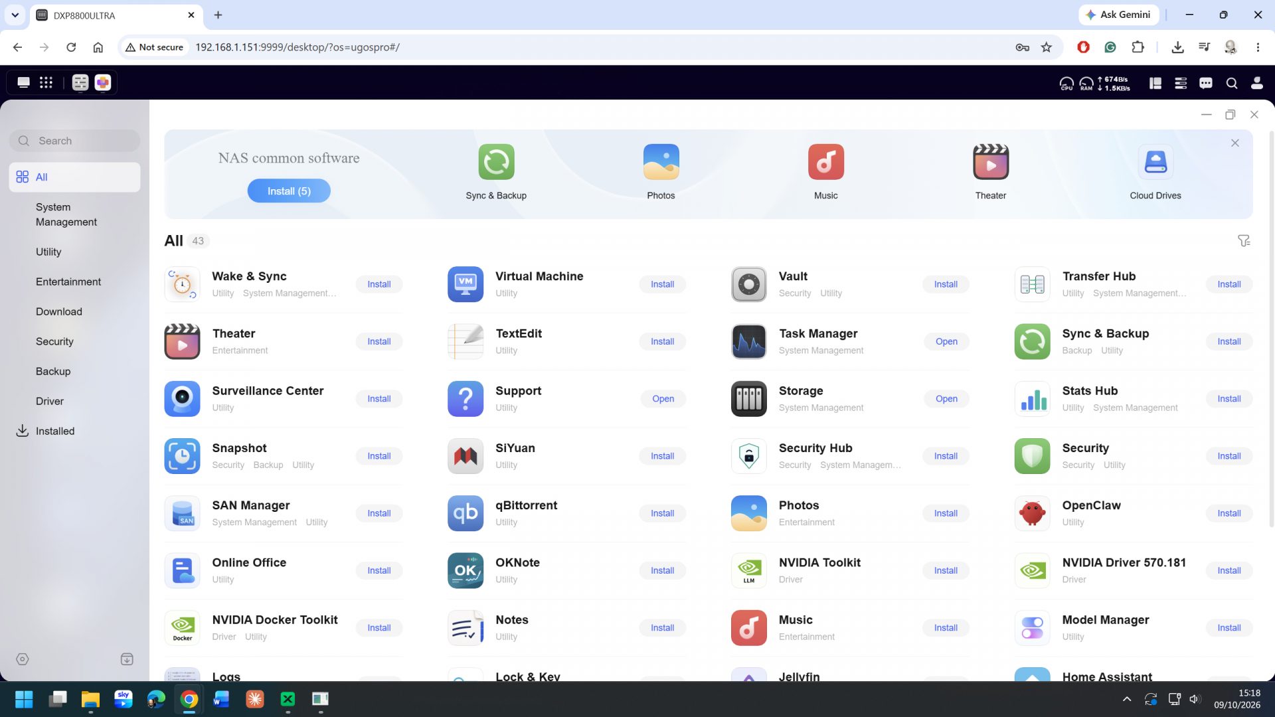Image resolution: width=1275 pixels, height=717 pixels.
Task: Switch to the Installed section
Action: (55, 431)
